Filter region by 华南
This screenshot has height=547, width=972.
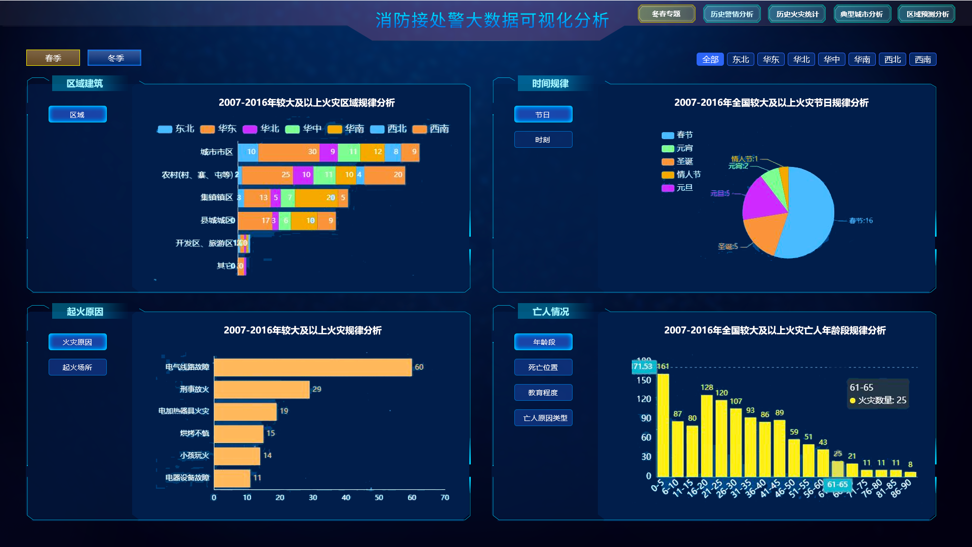pyautogui.click(x=862, y=59)
